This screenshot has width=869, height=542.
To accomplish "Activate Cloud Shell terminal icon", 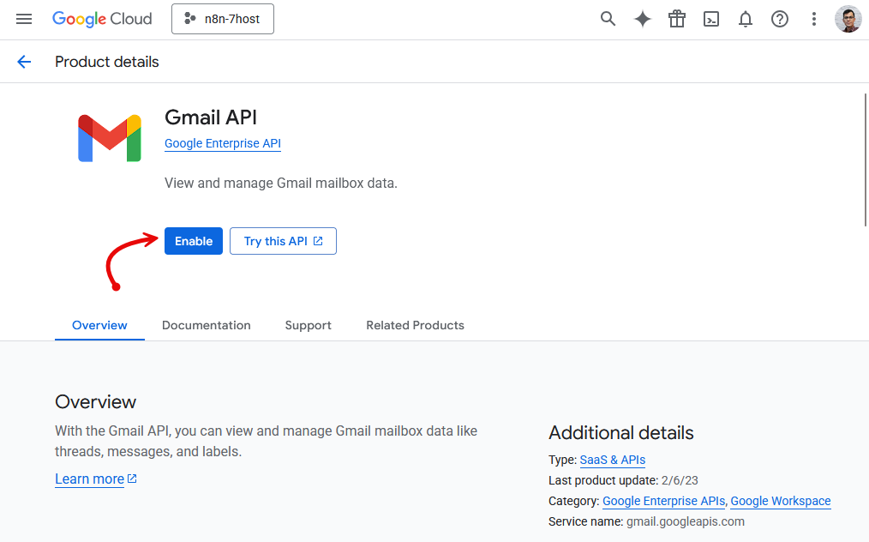I will [x=711, y=19].
